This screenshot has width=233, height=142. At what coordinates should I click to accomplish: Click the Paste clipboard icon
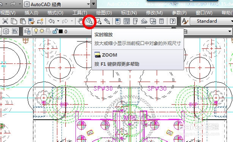tap(23, 21)
